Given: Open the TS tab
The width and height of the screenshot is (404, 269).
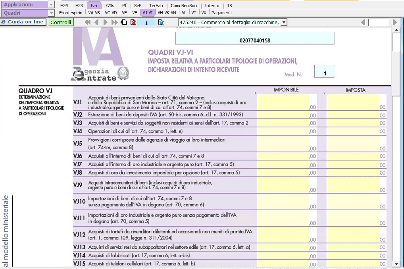Looking at the screenshot, I should [229, 6].
